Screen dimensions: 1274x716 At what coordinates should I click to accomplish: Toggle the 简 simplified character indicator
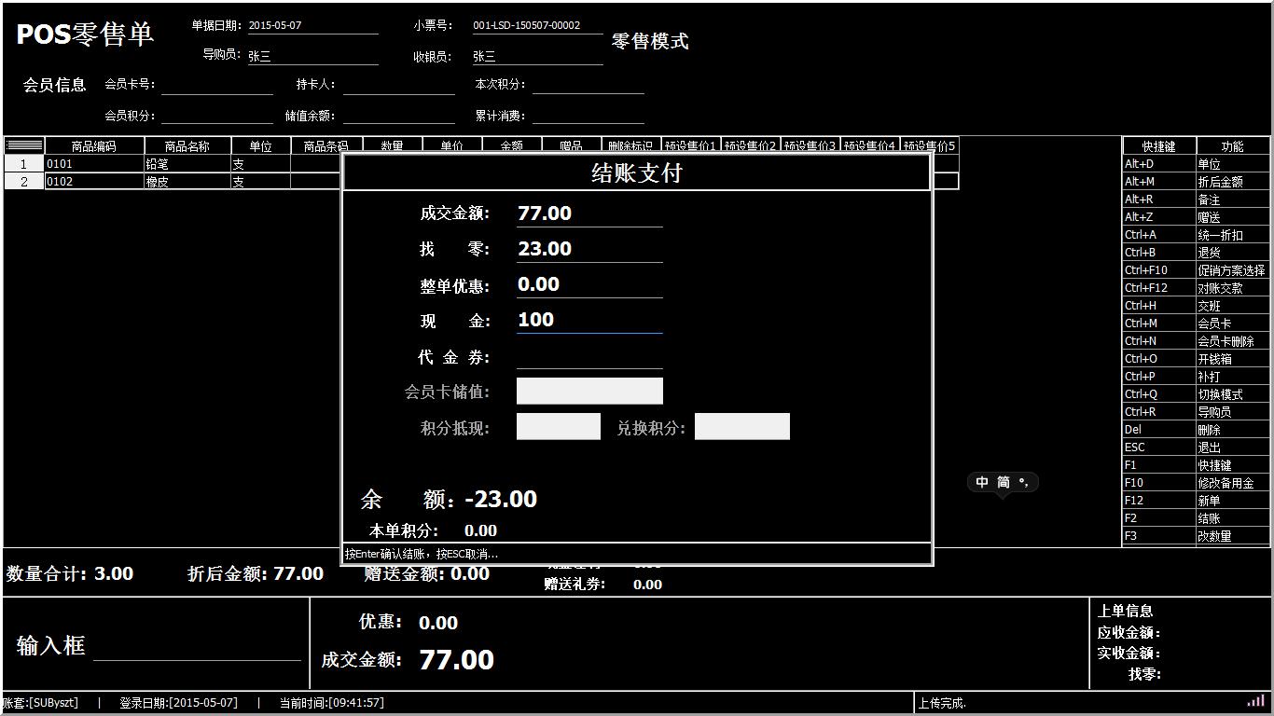pos(1004,482)
